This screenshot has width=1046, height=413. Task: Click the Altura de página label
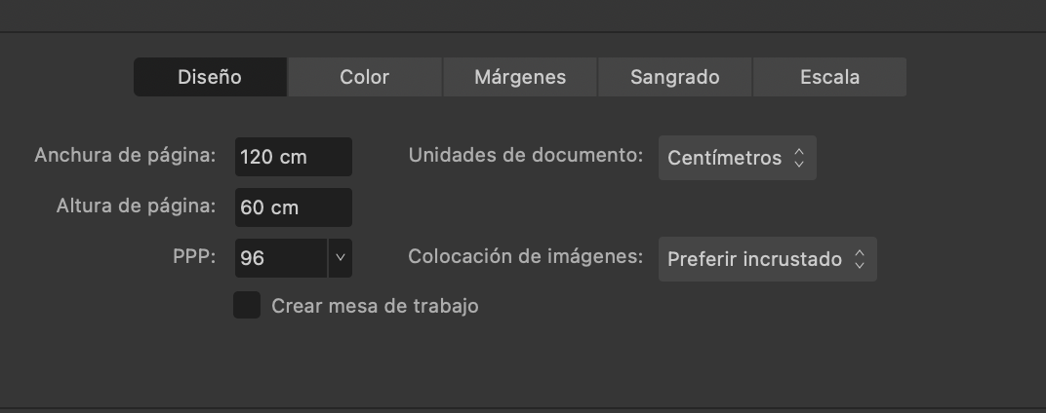(136, 206)
